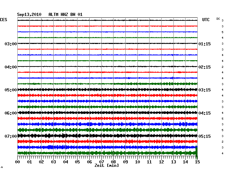Select minute label 02 on time axis

tap(41, 162)
